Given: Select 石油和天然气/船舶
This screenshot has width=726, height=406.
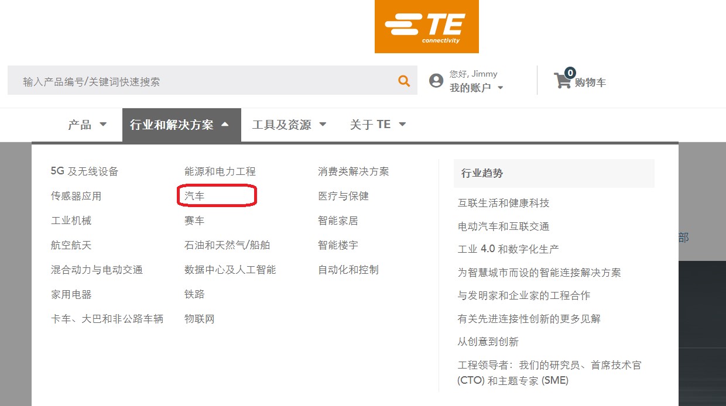Looking at the screenshot, I should tap(227, 245).
